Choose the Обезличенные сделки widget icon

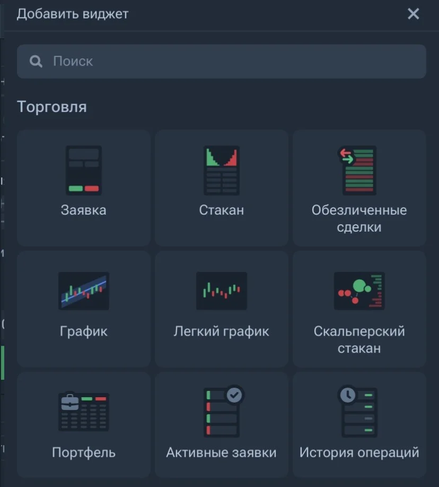coord(357,170)
